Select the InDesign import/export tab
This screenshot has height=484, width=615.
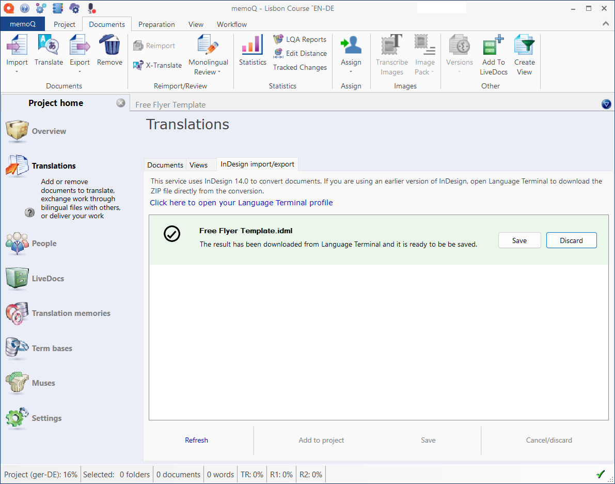(257, 164)
